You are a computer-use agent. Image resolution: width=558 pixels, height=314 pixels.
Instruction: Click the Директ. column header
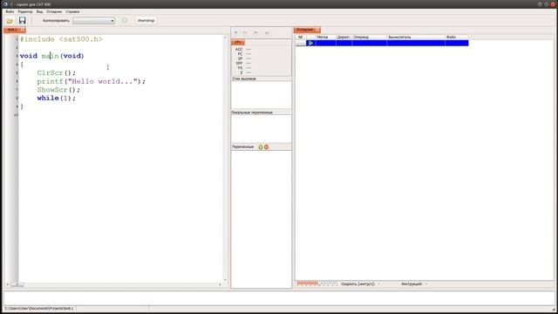pyautogui.click(x=344, y=37)
